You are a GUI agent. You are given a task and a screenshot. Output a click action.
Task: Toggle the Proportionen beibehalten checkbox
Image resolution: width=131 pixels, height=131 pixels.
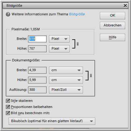tap(8, 107)
